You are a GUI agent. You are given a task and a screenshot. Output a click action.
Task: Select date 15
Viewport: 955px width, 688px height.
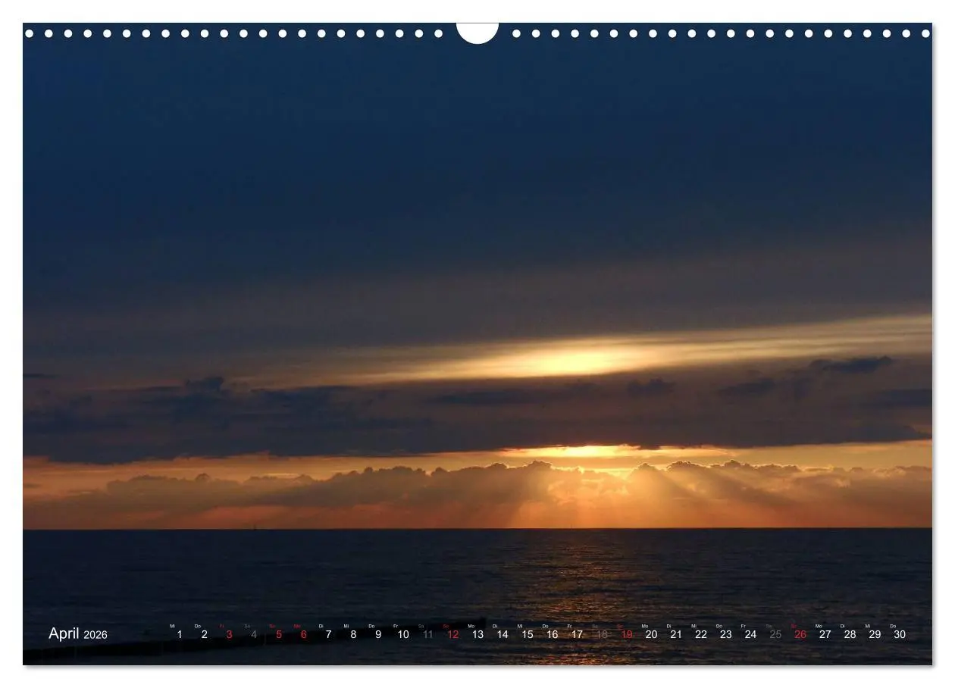tap(528, 634)
